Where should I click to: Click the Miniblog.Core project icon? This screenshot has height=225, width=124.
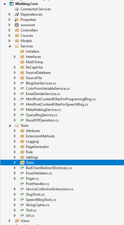coord(11,4)
